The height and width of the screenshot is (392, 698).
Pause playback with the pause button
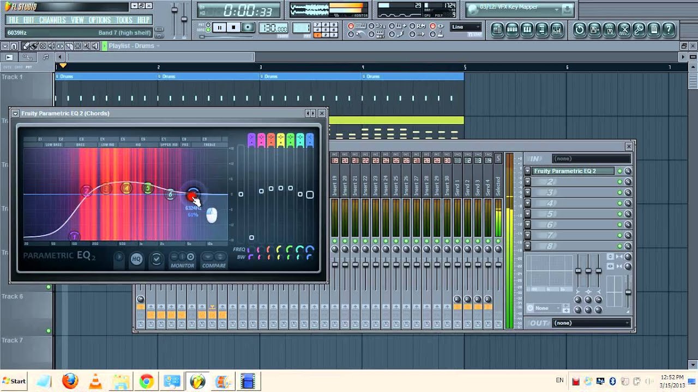pyautogui.click(x=219, y=27)
